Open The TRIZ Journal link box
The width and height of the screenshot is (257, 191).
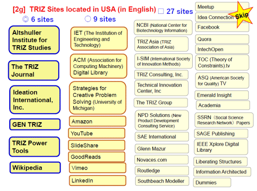[x=34, y=70]
